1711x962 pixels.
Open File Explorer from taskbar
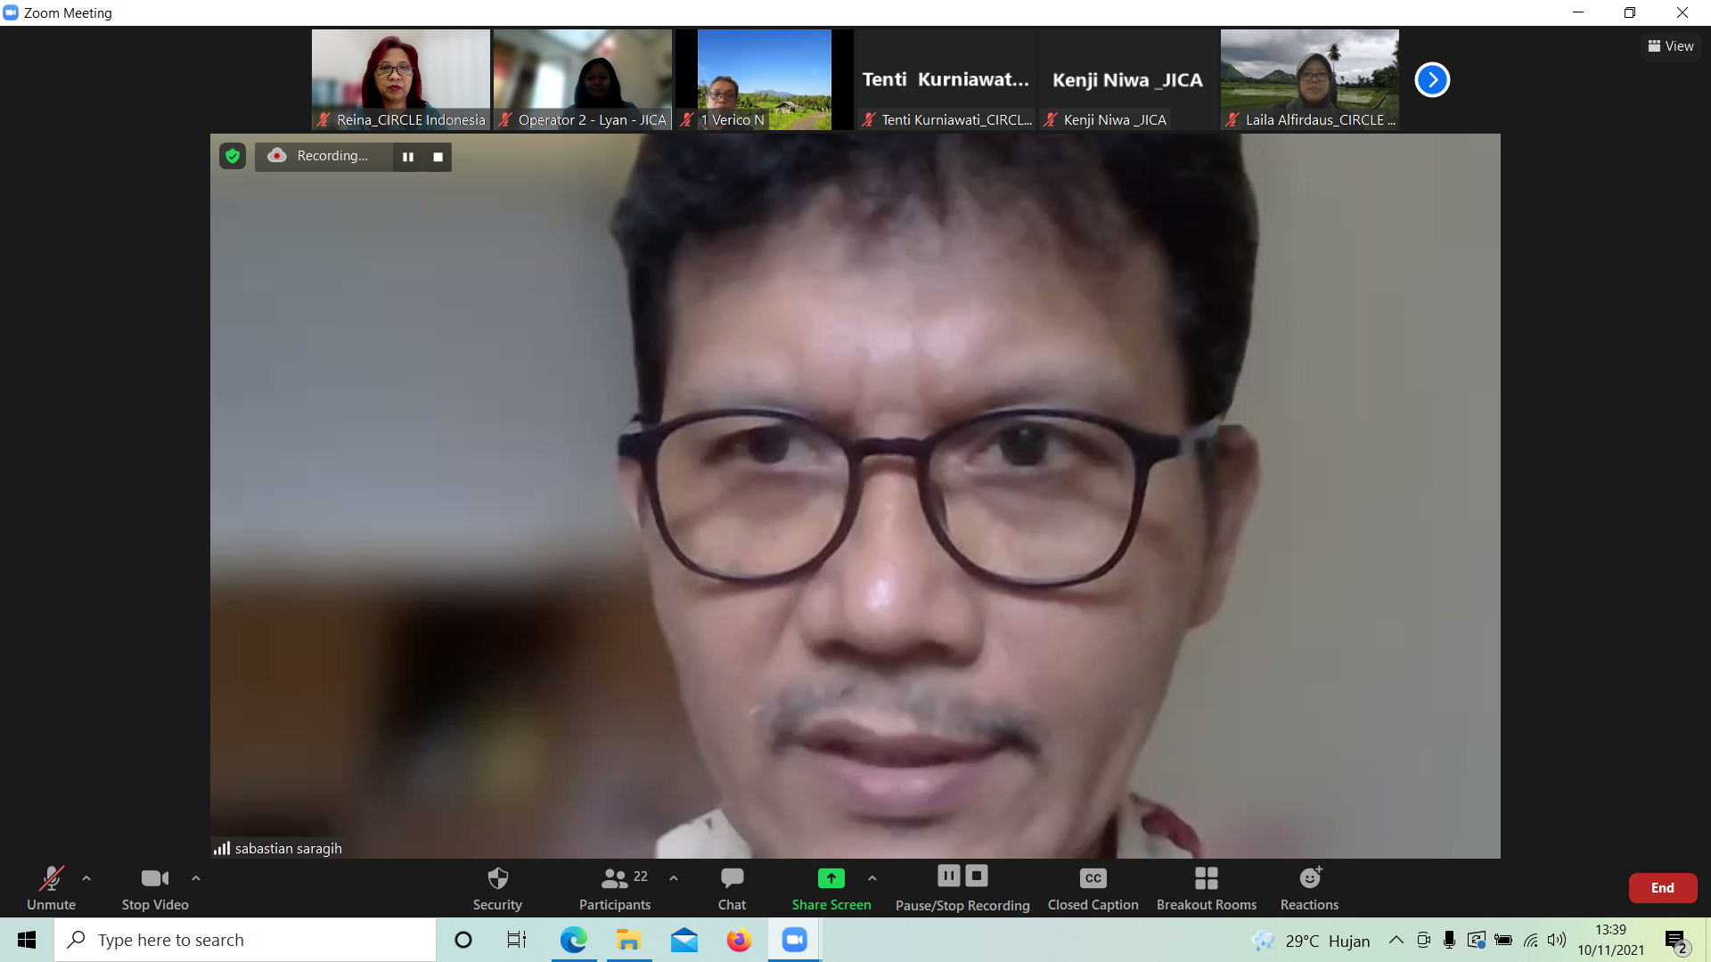tap(629, 940)
